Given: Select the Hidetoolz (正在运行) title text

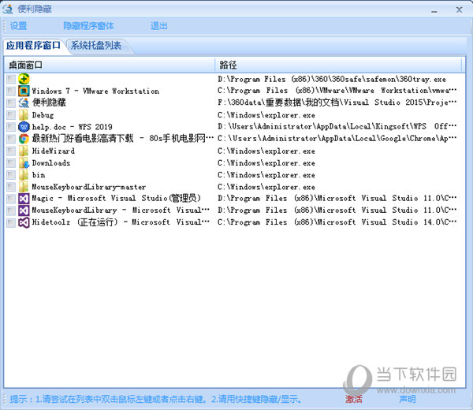Looking at the screenshot, I should pyautogui.click(x=121, y=222).
